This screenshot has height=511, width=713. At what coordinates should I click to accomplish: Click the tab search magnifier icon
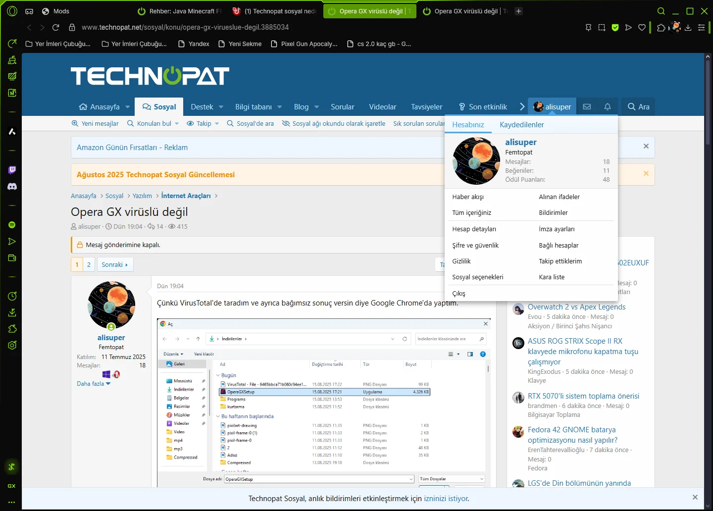coord(661,11)
